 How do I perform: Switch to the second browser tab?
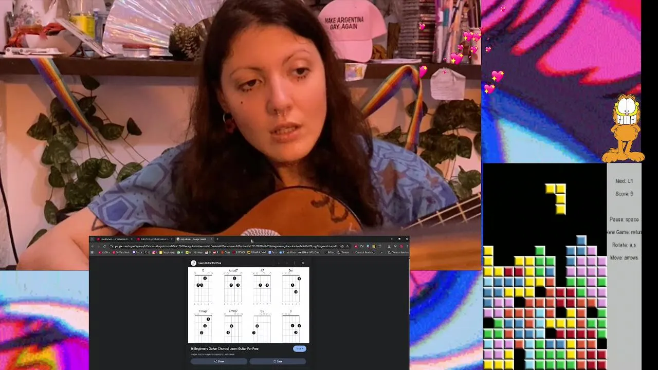tap(154, 239)
